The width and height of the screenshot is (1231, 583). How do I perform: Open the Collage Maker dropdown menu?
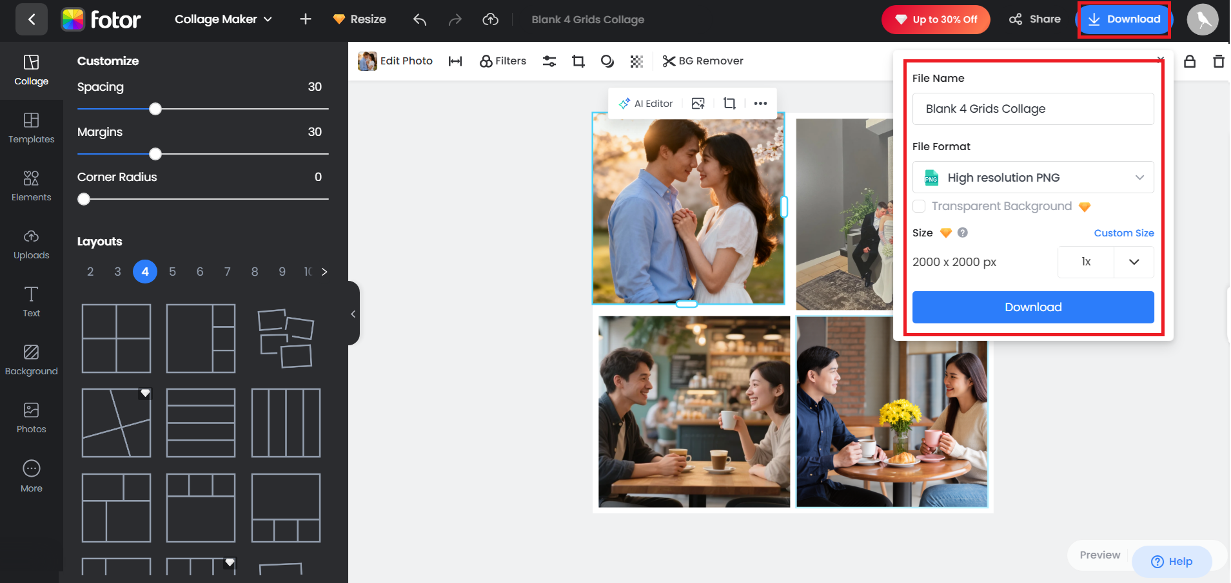pos(223,20)
